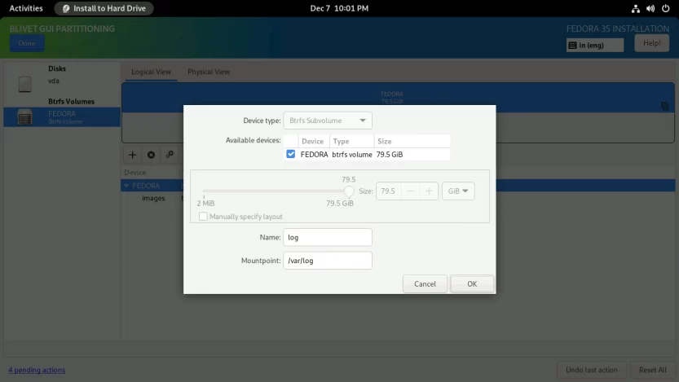The width and height of the screenshot is (679, 382).
Task: Click the Name input field containing log
Action: click(328, 237)
